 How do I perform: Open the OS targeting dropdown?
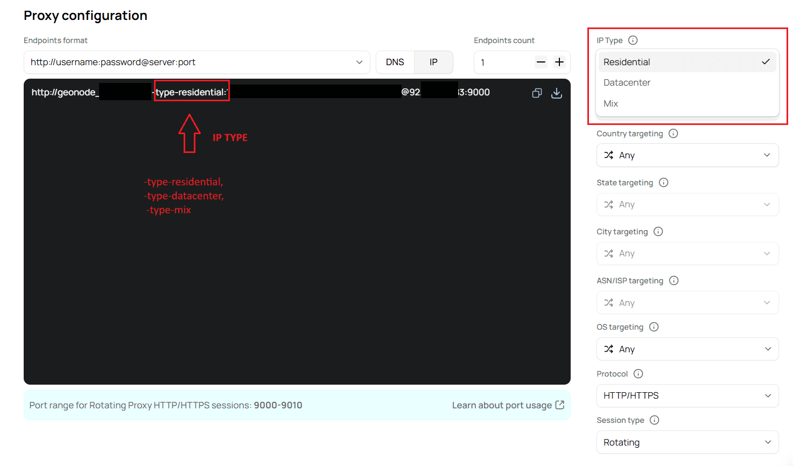click(687, 349)
